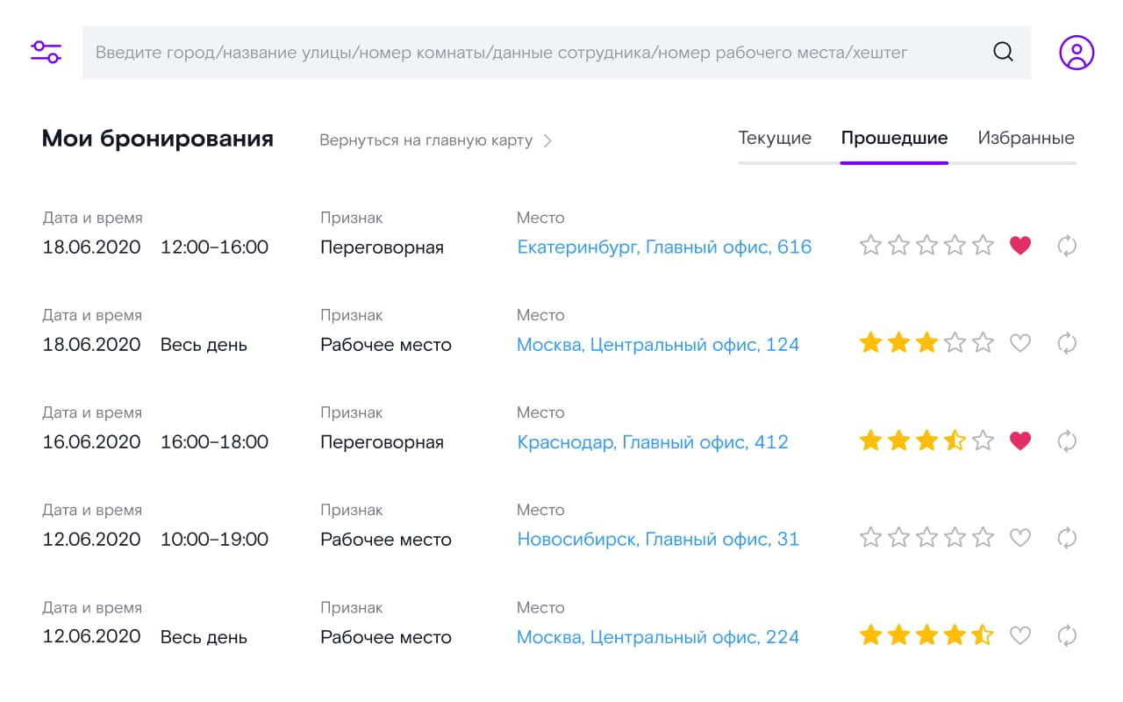Click the chevron next to Вернуться на главную карту
1123x702 pixels.
548,140
